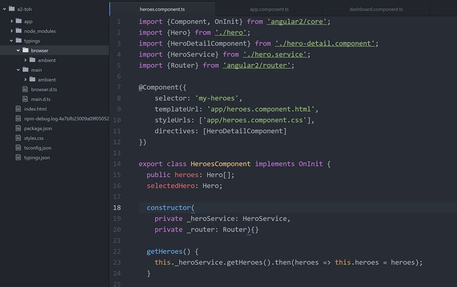Click the file icon beside browser.d.ts
The width and height of the screenshot is (457, 287).
[x=25, y=89]
